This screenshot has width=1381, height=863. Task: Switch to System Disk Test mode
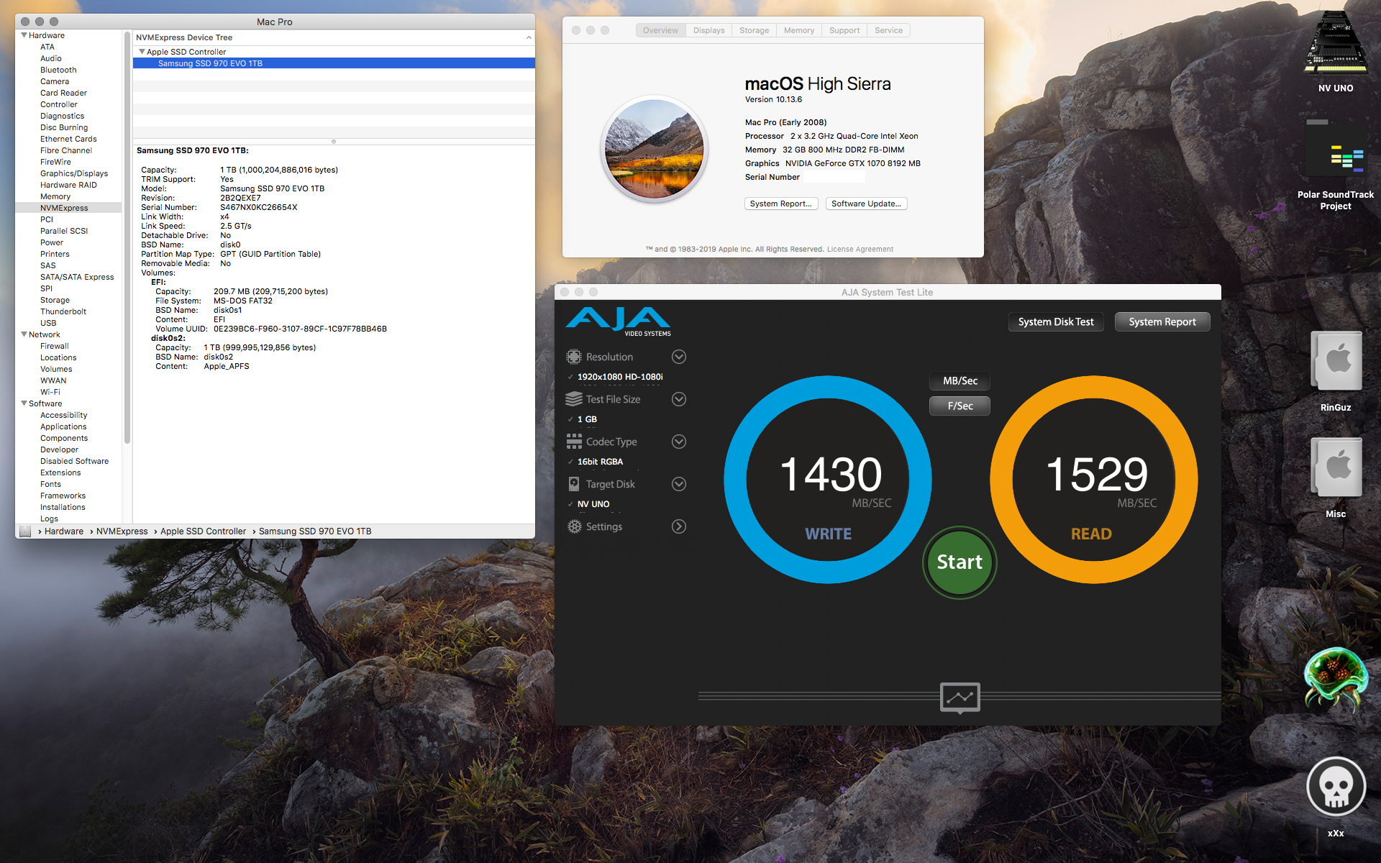(1055, 321)
